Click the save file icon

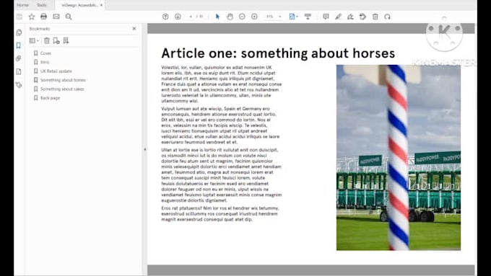[x=19, y=17]
